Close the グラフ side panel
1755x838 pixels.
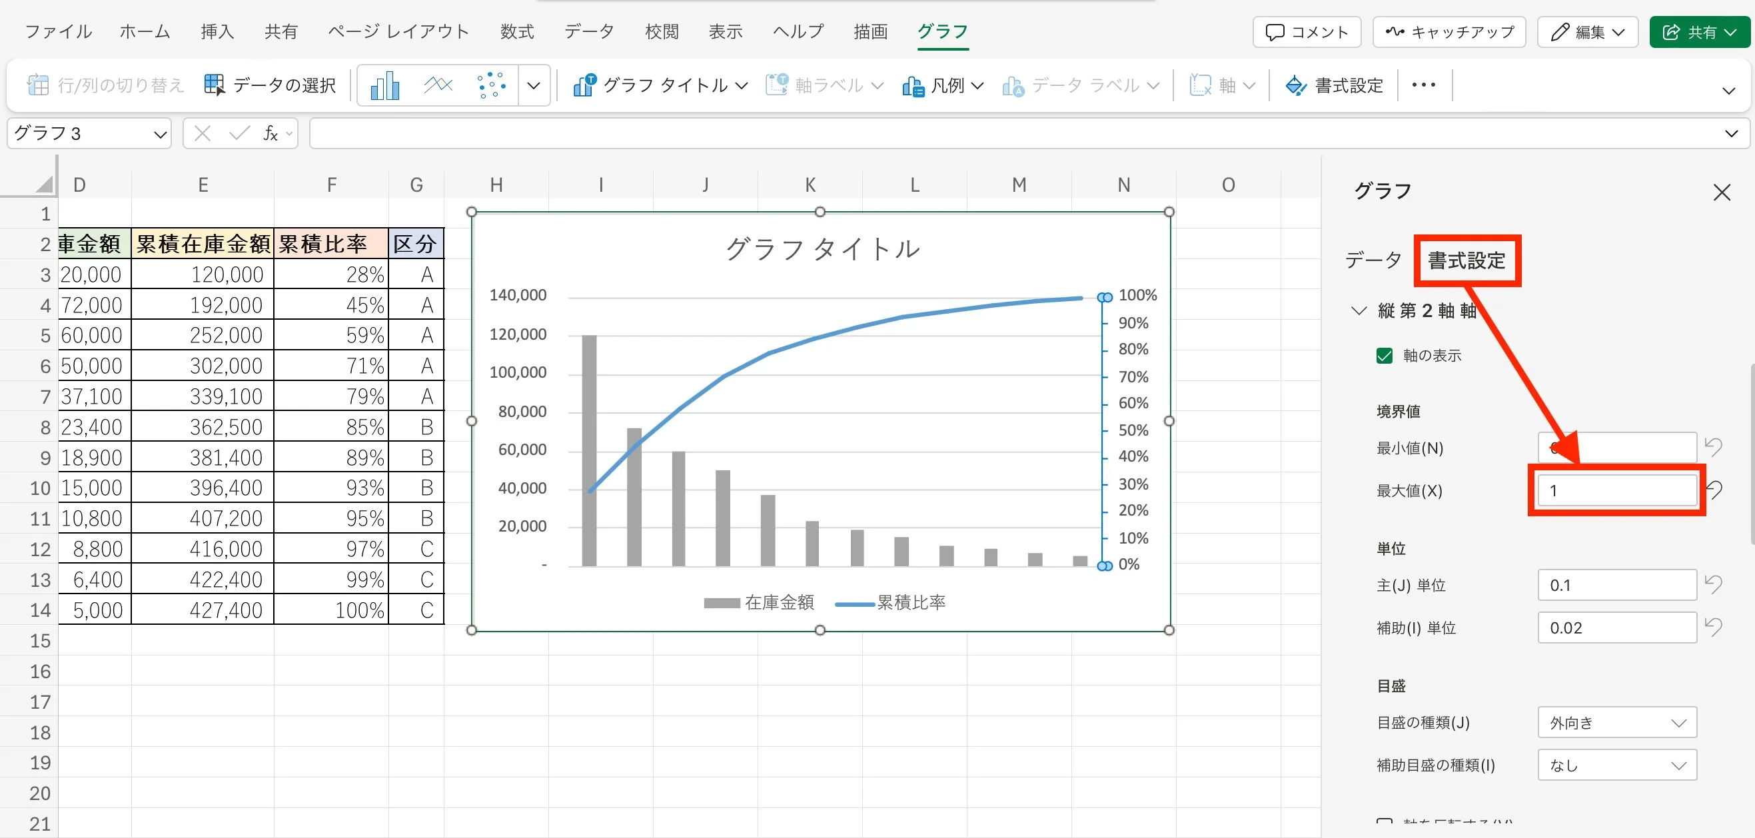(x=1722, y=192)
